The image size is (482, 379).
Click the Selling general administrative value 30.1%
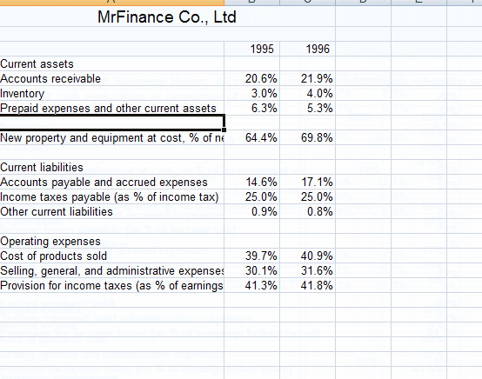(252, 270)
